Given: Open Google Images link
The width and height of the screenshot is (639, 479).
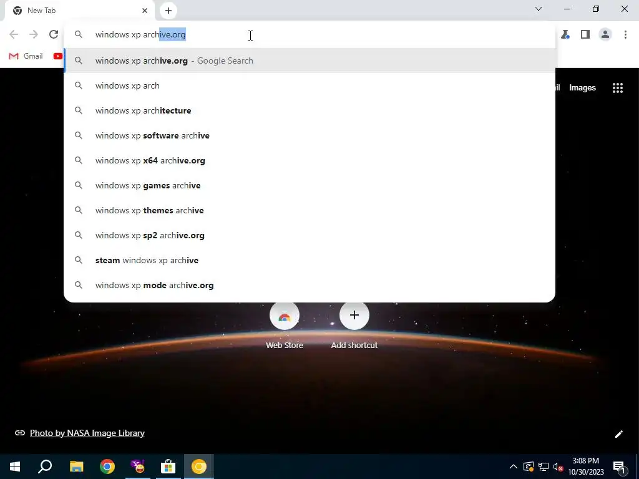Looking at the screenshot, I should (x=582, y=88).
